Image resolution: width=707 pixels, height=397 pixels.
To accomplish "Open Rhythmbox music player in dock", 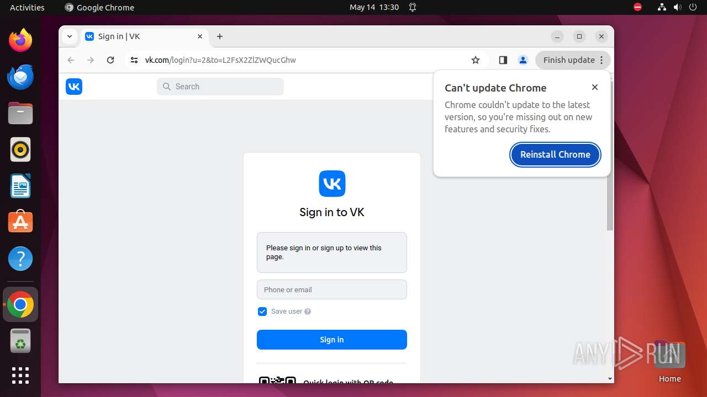I will click(x=20, y=149).
